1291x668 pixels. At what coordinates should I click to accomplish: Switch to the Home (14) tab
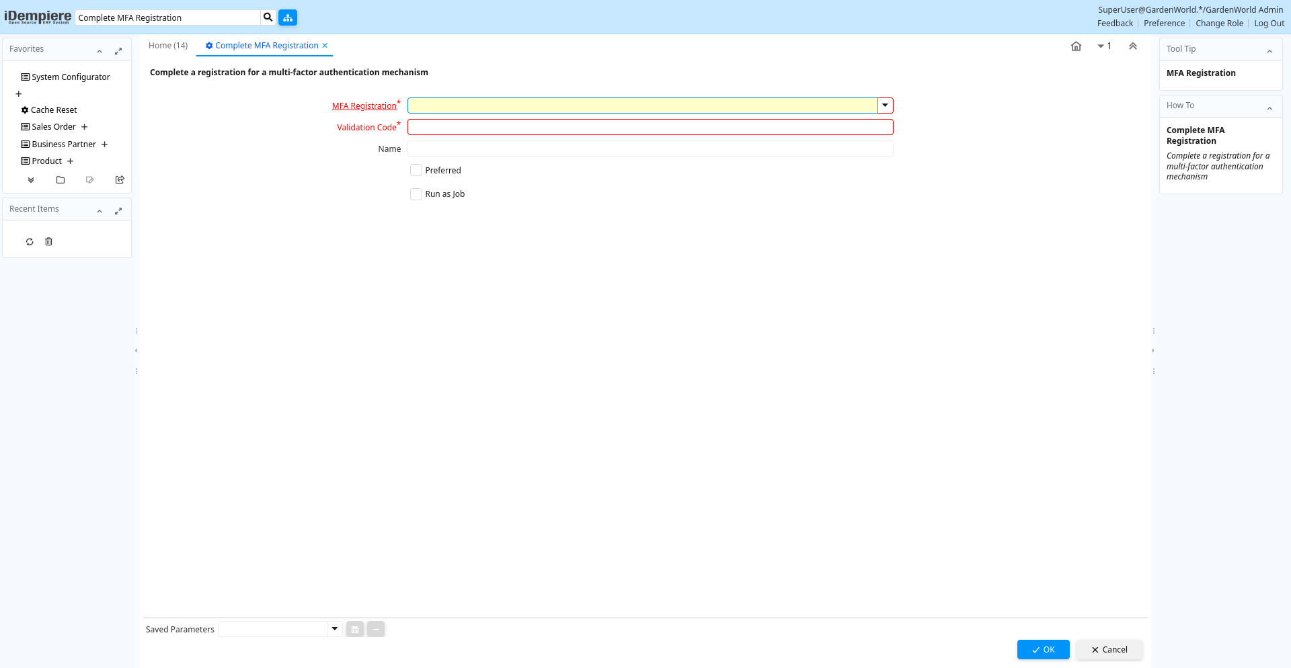[168, 46]
